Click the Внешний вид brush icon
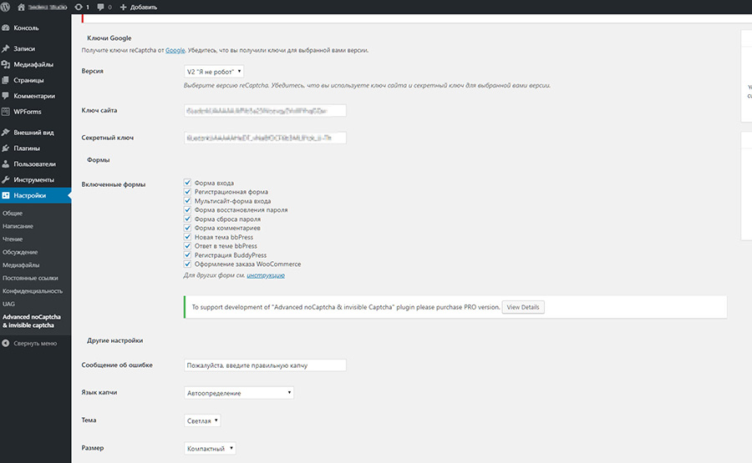Viewport: 752px width, 463px height. [6, 132]
